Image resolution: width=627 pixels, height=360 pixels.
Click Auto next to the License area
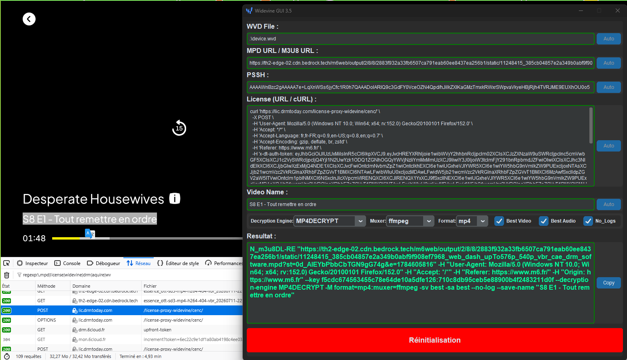(609, 146)
